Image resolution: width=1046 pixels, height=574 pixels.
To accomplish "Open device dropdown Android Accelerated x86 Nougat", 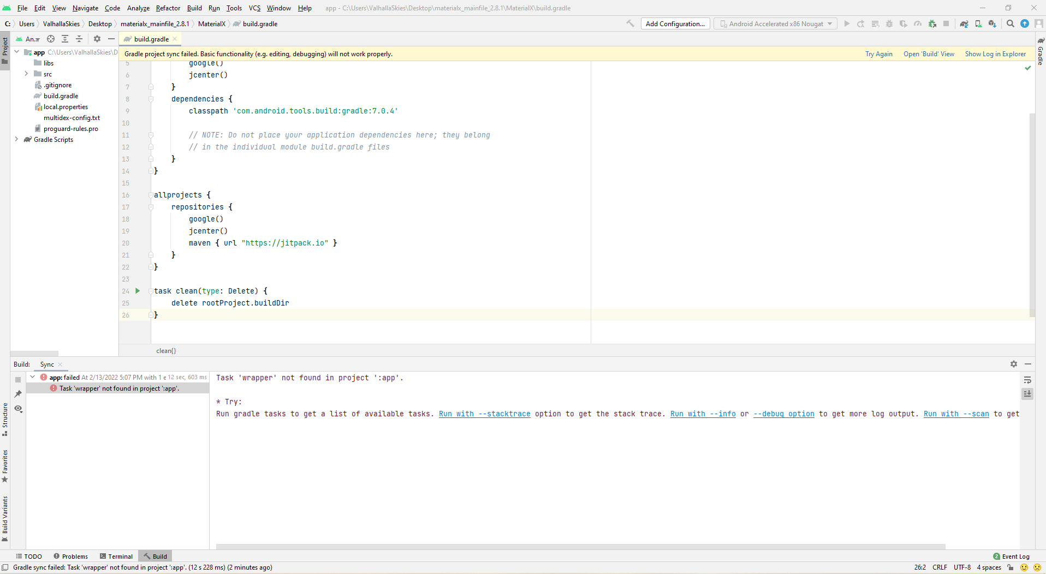I will coord(775,23).
